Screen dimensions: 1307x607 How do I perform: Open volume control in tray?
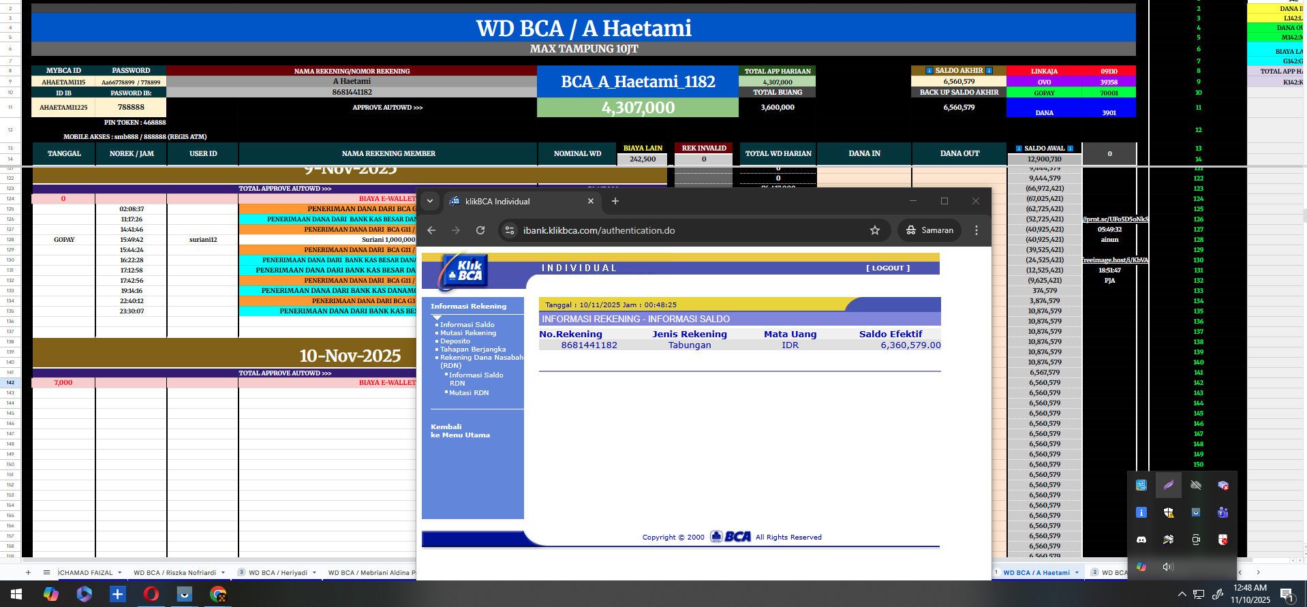coord(1169,567)
